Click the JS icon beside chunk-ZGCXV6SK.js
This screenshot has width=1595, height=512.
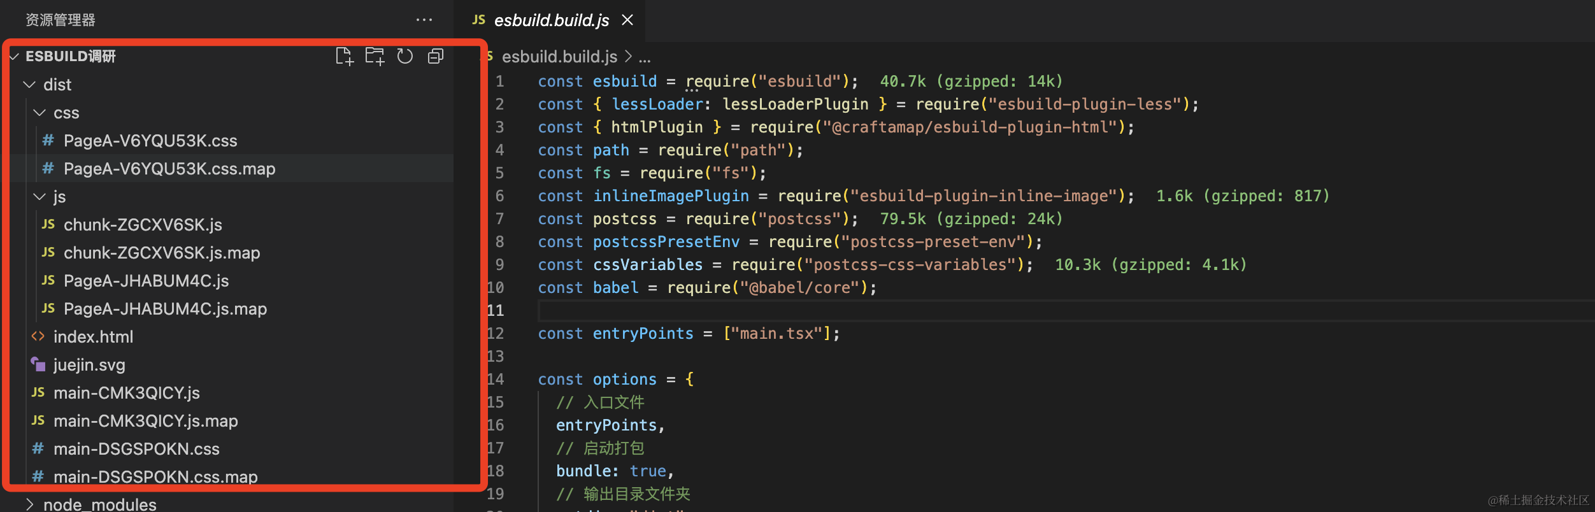pos(48,224)
